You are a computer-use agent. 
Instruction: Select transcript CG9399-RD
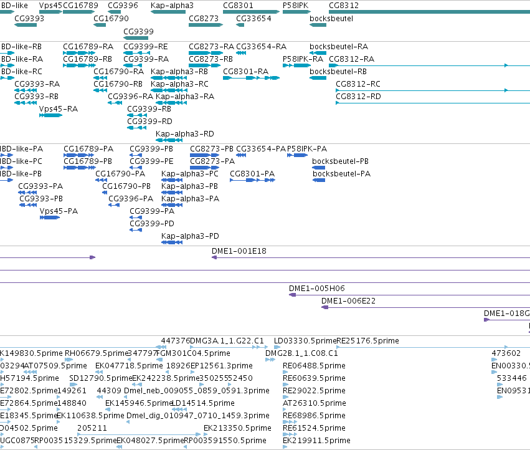(149, 121)
